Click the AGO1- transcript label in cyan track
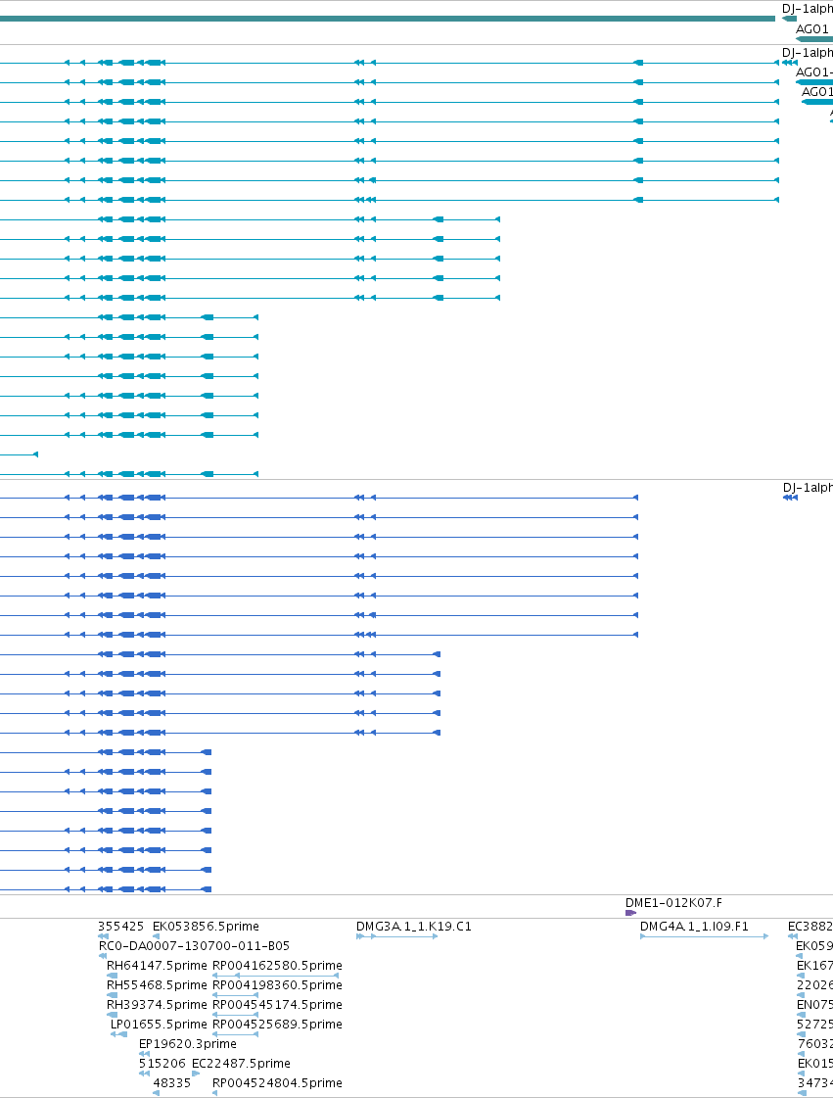 (814, 72)
